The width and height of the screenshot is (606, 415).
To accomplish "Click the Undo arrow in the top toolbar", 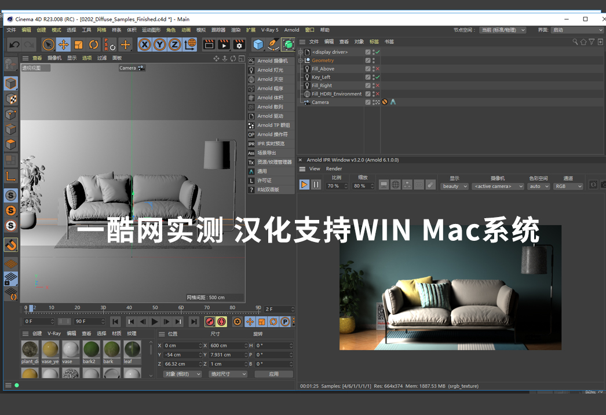I will (14, 45).
